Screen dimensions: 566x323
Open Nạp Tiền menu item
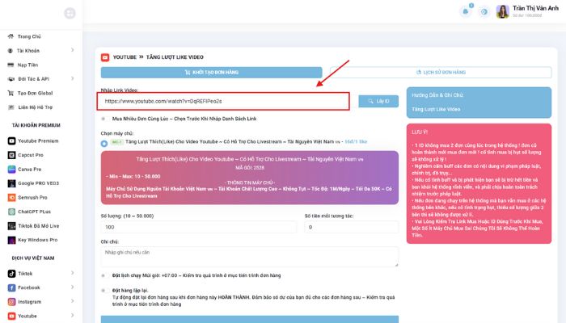pyautogui.click(x=27, y=65)
